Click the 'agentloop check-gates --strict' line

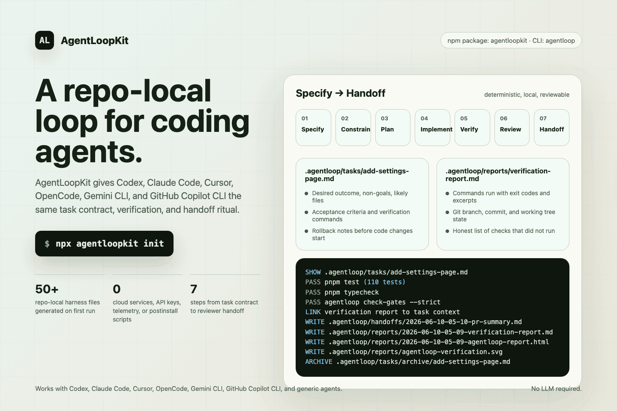(373, 302)
